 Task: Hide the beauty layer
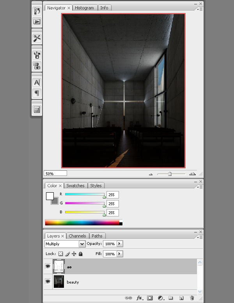point(48,282)
